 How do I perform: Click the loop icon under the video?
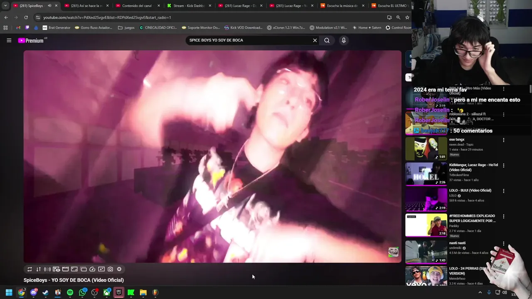30,269
